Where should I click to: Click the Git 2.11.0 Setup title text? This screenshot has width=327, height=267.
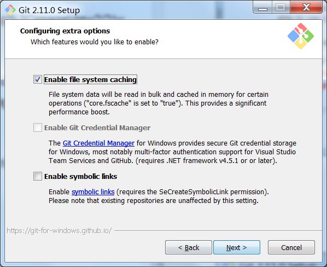coord(49,10)
